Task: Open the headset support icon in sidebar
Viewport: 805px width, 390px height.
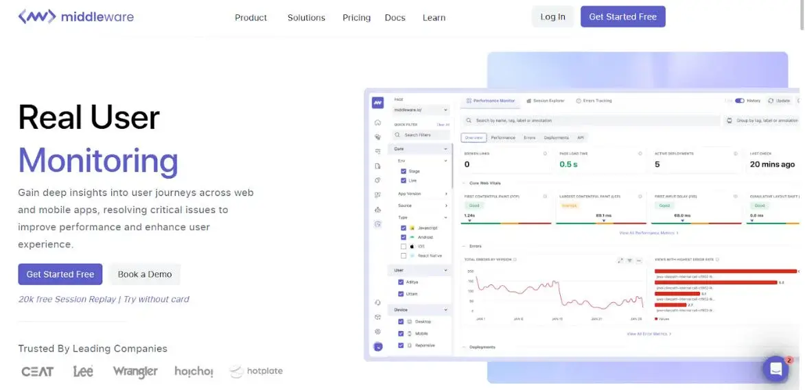Action: 378,303
